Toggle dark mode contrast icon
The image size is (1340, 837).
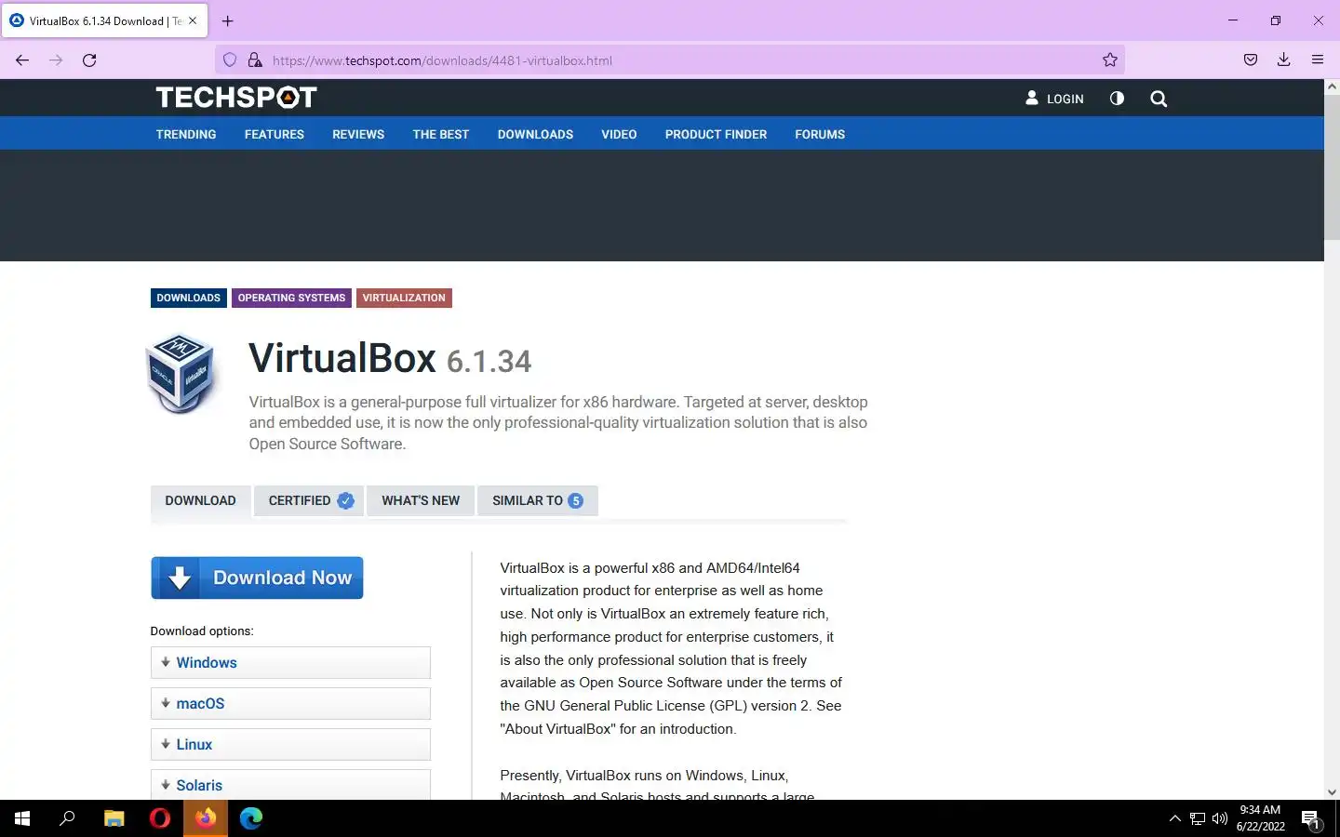(1117, 98)
